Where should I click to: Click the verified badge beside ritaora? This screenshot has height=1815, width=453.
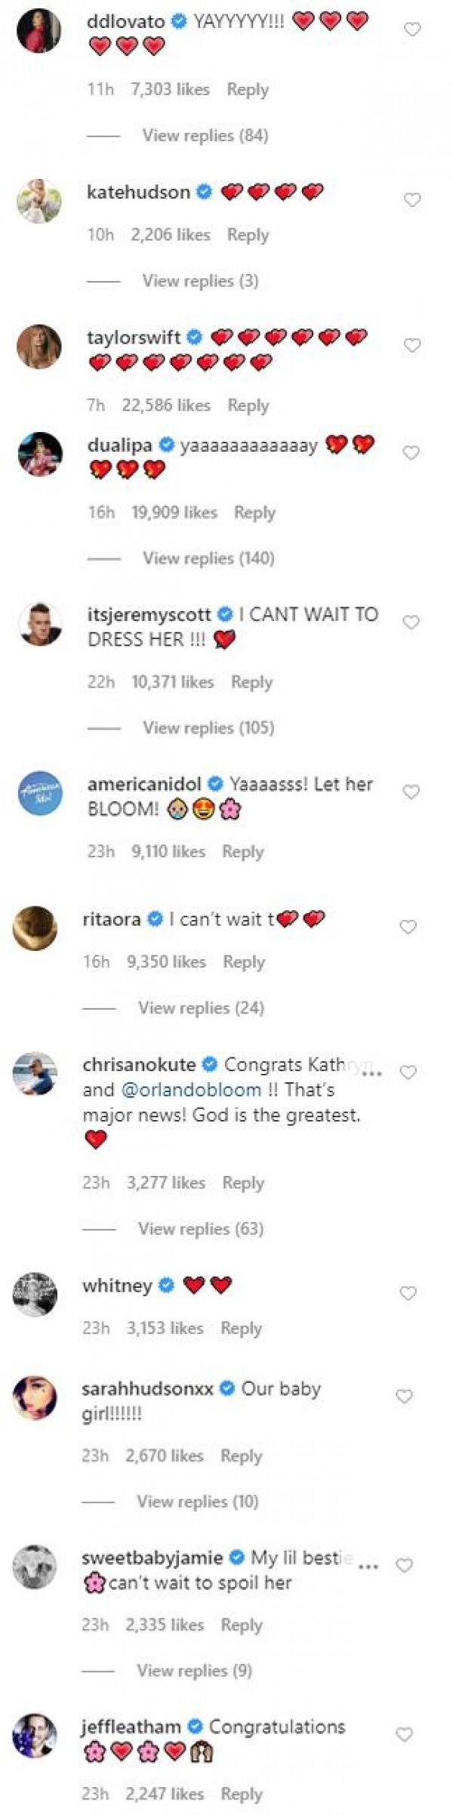(x=155, y=918)
